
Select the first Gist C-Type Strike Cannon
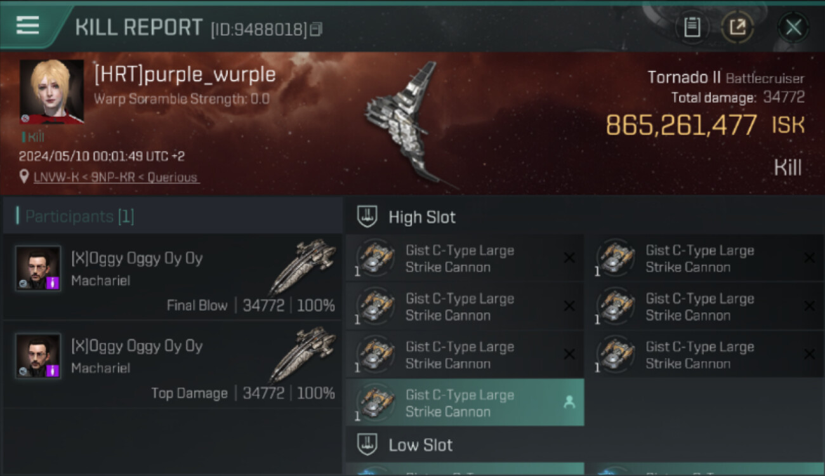coord(465,258)
